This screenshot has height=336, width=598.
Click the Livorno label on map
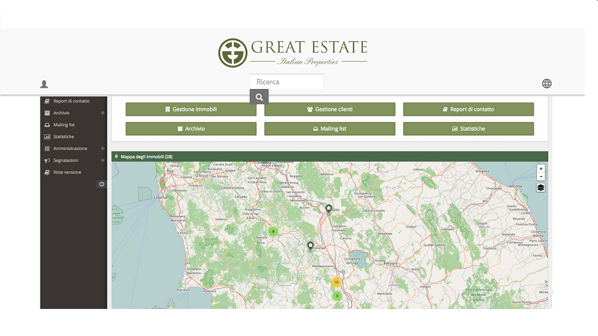coord(160,197)
